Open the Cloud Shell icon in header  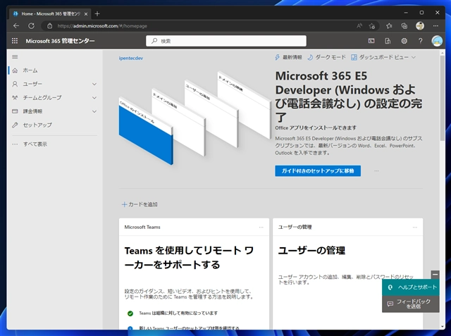pyautogui.click(x=371, y=41)
